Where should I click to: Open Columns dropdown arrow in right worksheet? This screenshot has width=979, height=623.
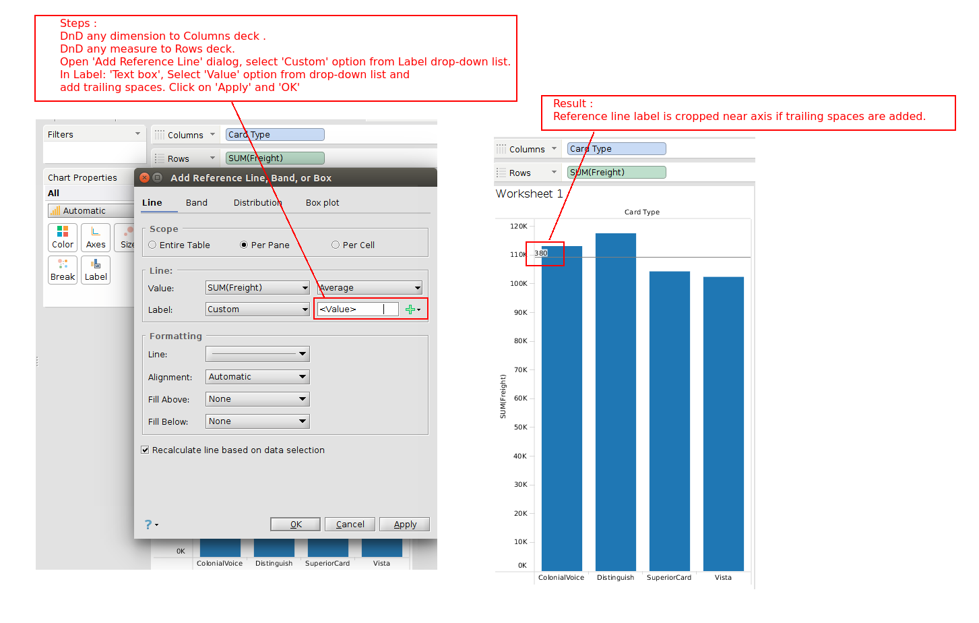tap(554, 149)
